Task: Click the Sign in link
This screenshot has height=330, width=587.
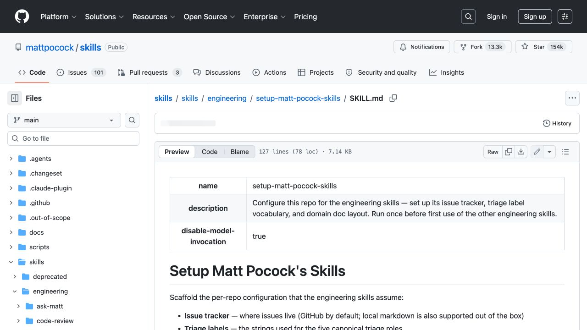Action: point(497,16)
